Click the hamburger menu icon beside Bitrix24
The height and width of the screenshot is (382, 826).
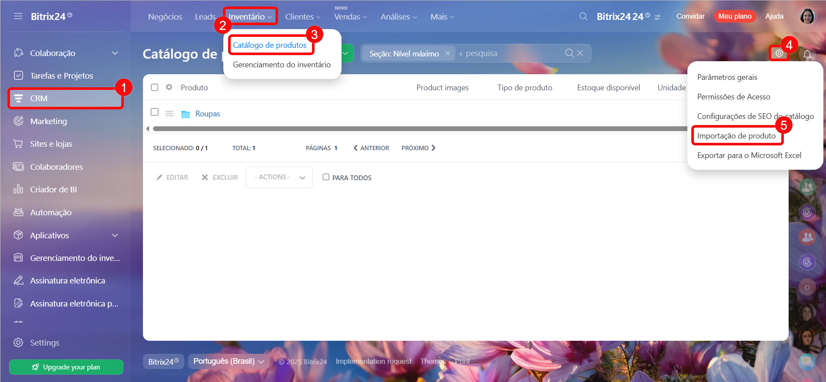coord(18,16)
